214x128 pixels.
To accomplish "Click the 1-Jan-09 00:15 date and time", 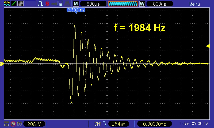I will [194, 123].
